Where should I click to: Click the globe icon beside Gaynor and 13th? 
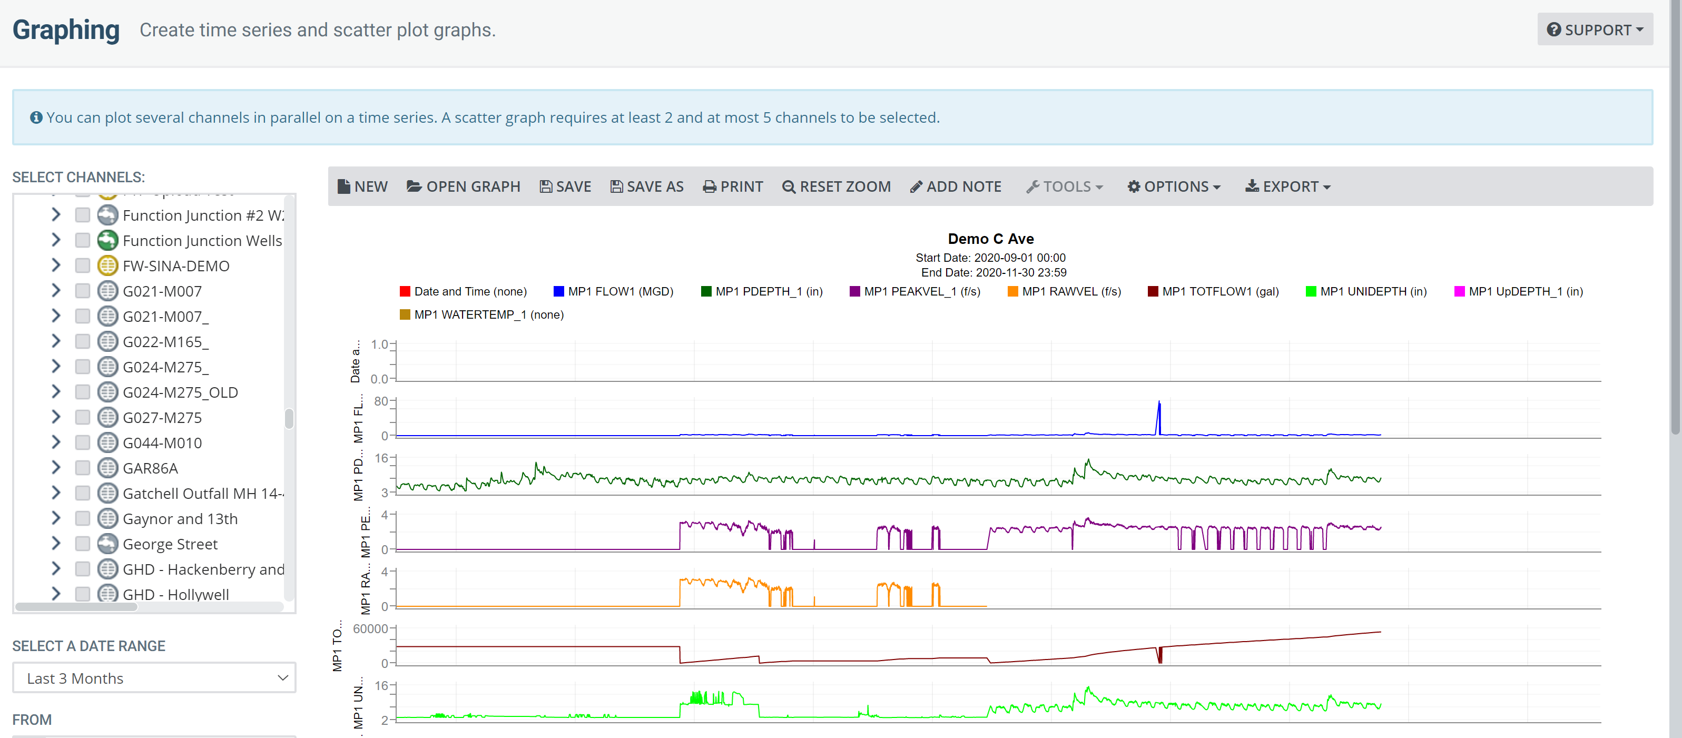click(x=108, y=518)
